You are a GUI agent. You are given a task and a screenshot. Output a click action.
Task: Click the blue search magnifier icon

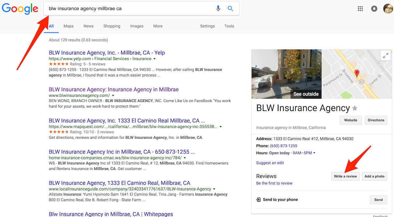pos(230,9)
